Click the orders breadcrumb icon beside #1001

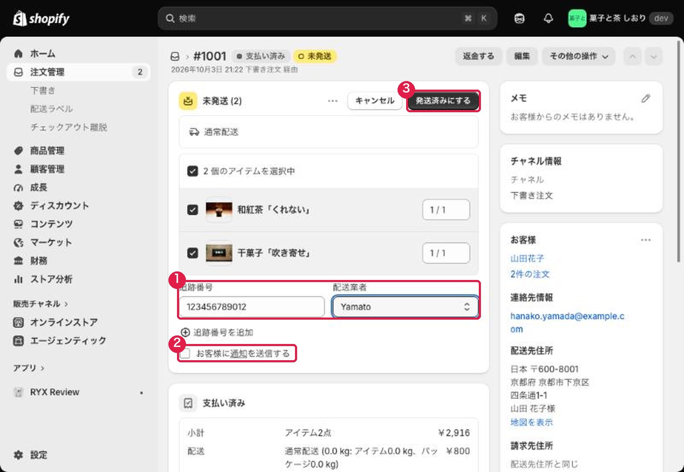[x=175, y=56]
